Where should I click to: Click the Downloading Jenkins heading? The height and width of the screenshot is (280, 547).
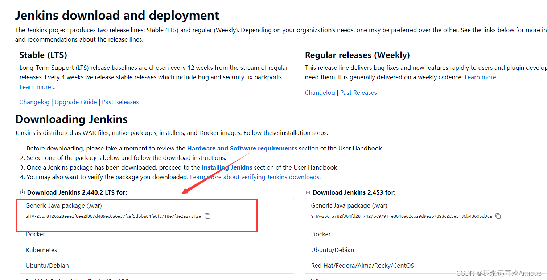tap(71, 119)
